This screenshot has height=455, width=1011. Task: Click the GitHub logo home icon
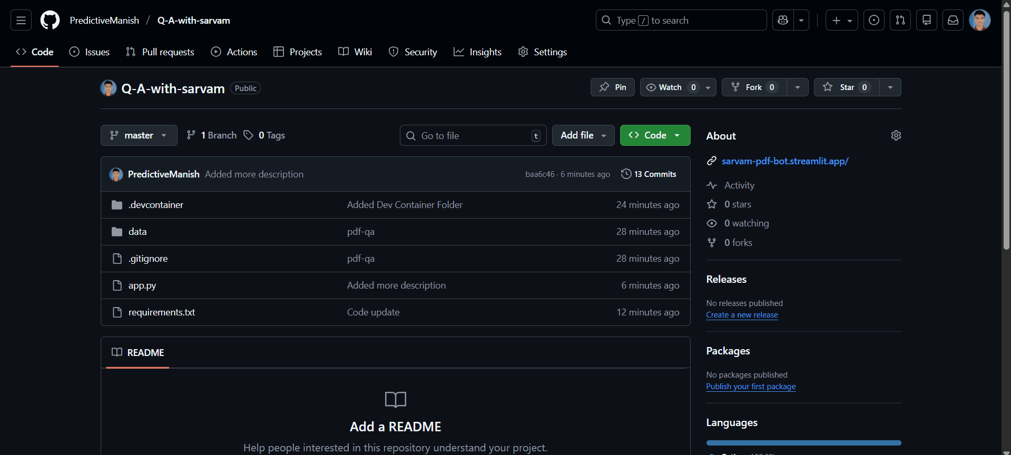(x=50, y=21)
